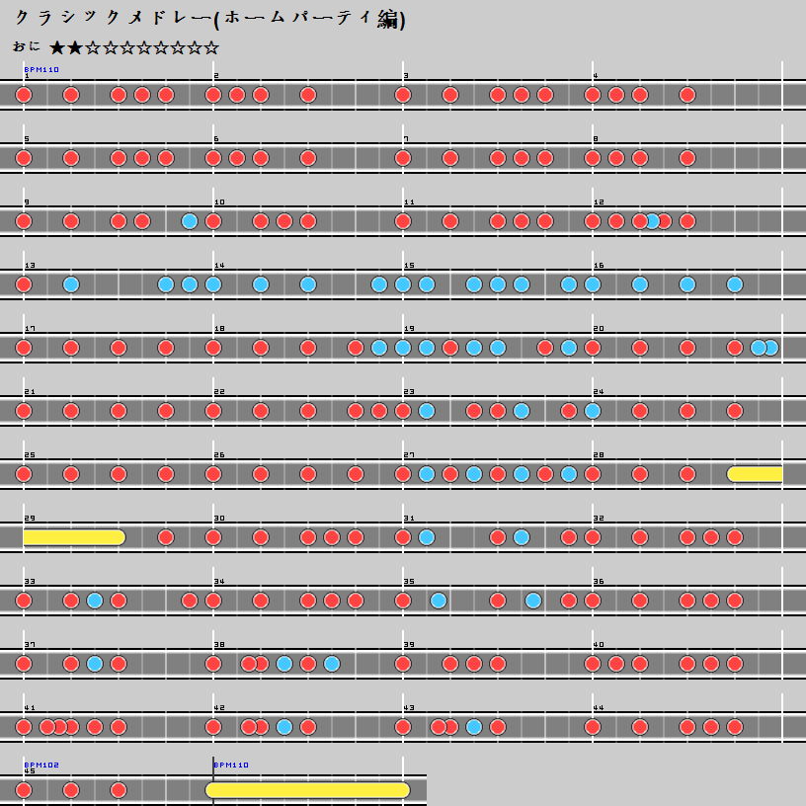Click the BPM102 tempo label

41,764
